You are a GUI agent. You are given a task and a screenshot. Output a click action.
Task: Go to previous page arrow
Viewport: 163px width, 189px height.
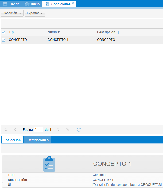click(x=15, y=129)
